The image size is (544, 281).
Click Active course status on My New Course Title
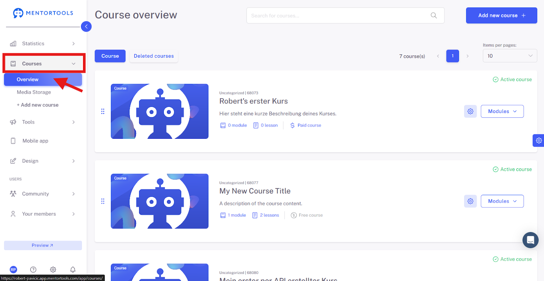tap(512, 169)
